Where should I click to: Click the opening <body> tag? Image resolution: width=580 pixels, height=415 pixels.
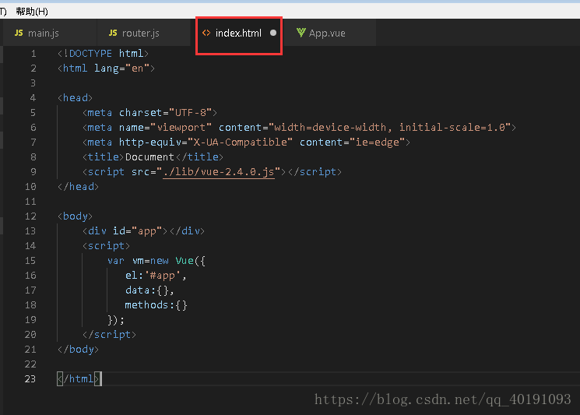[x=75, y=216]
